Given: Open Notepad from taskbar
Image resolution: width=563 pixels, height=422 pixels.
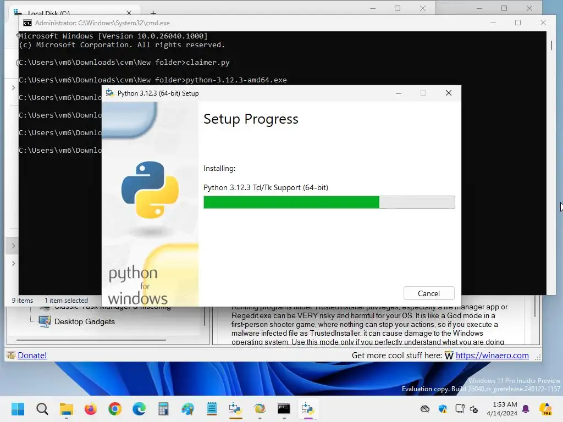Looking at the screenshot, I should pyautogui.click(x=212, y=409).
